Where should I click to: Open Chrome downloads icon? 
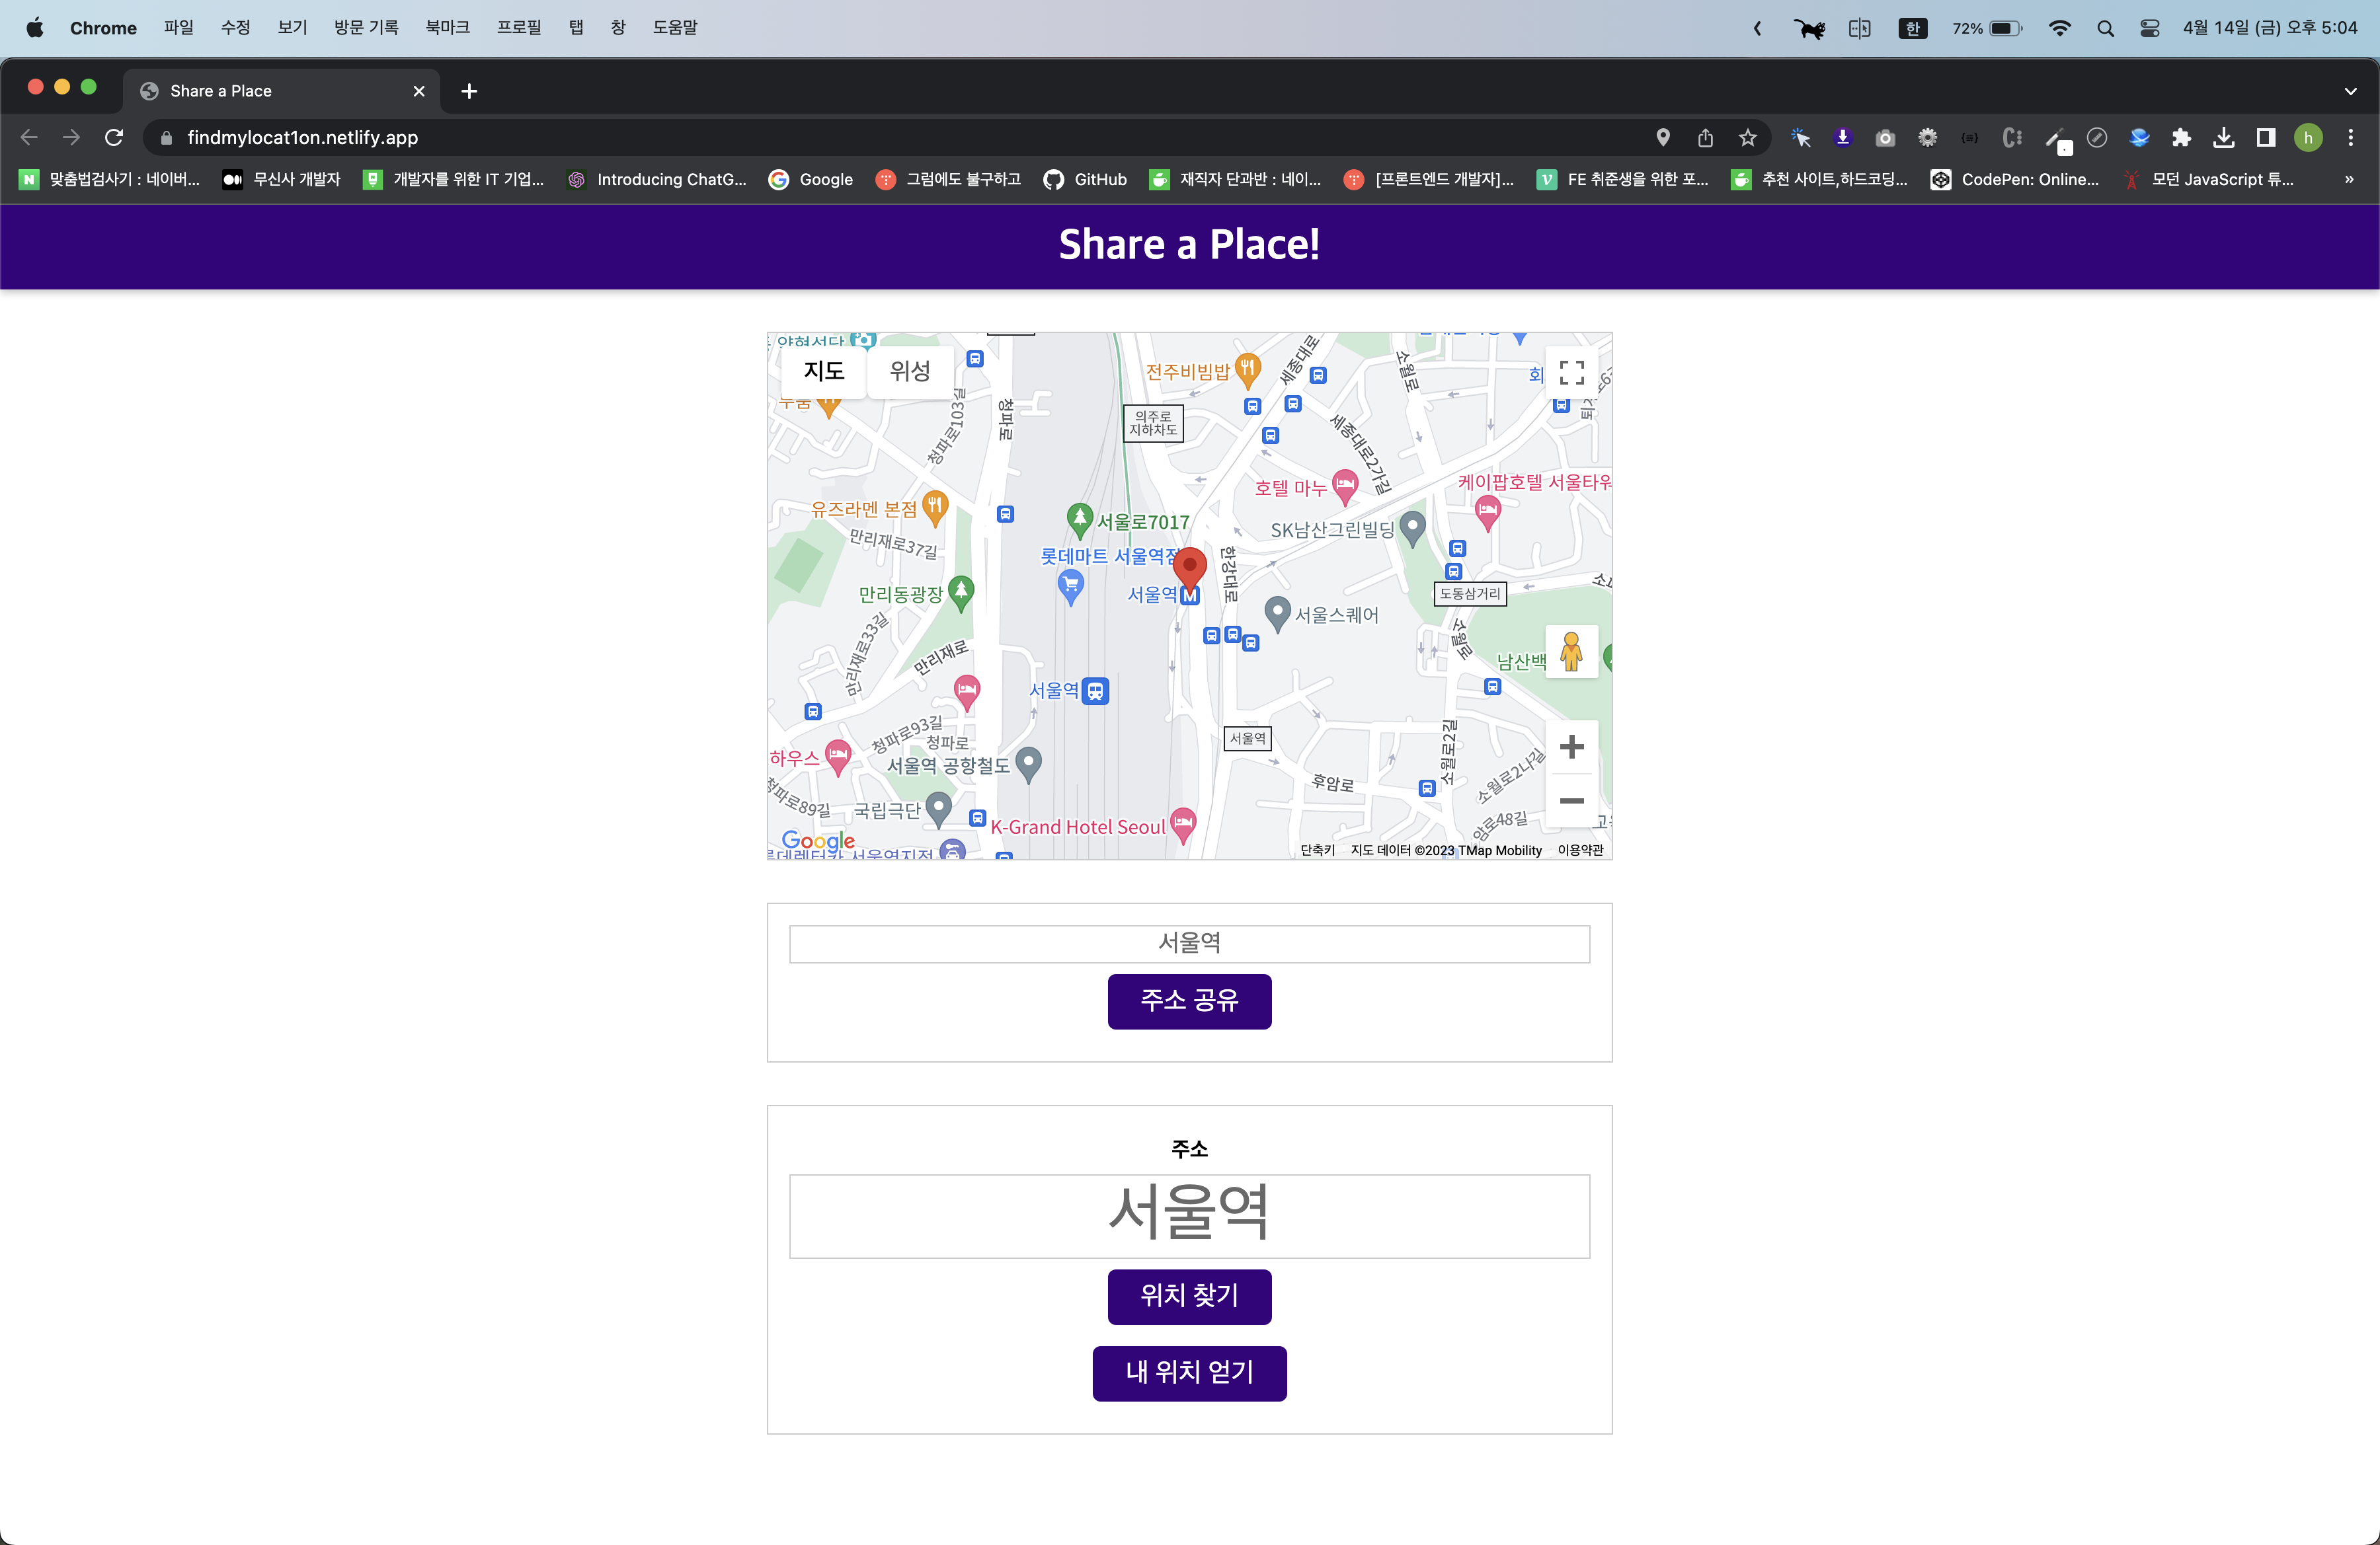(x=2223, y=138)
